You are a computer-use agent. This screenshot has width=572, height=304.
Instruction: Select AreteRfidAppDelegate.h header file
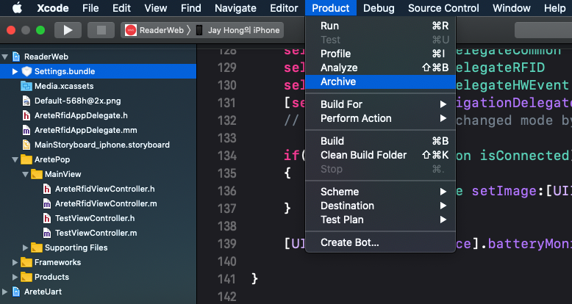tap(80, 115)
